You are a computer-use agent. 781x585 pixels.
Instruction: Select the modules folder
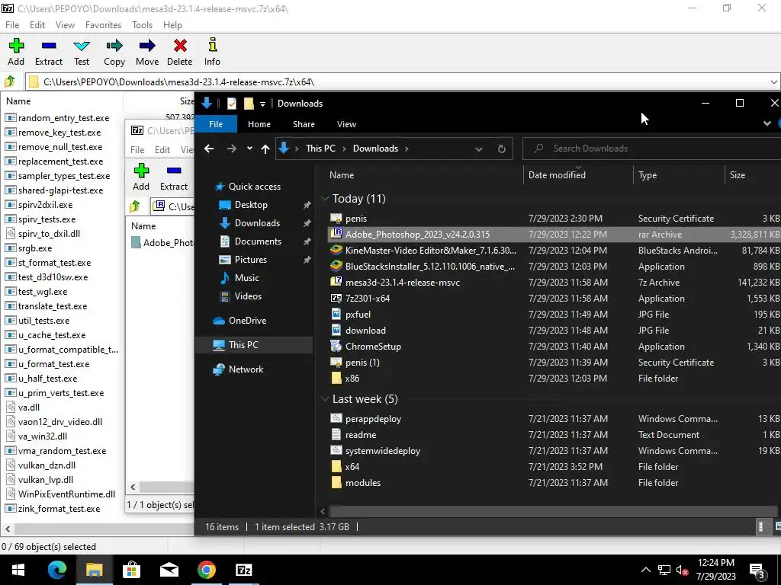[x=362, y=482]
